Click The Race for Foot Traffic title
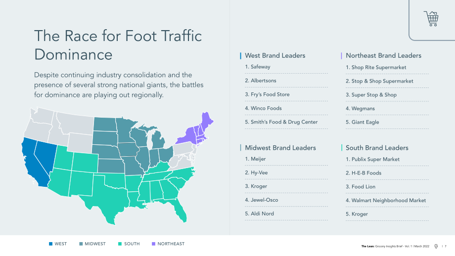 [118, 36]
